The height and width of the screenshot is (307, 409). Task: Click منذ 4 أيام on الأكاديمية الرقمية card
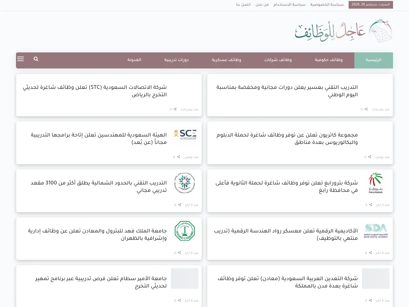pyautogui.click(x=382, y=253)
